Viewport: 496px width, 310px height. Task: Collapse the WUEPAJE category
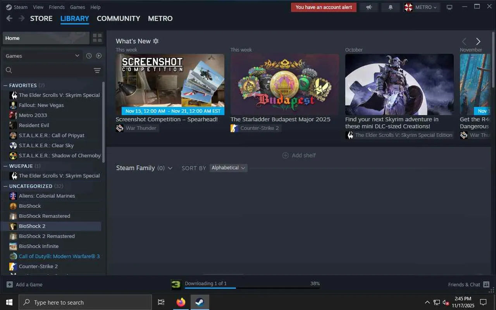point(5,166)
